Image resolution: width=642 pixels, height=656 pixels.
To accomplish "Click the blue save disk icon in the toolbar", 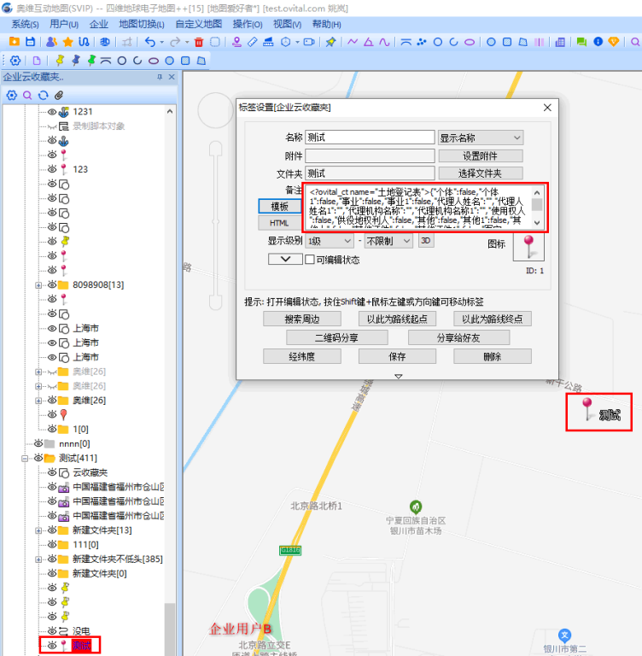I will (30, 42).
